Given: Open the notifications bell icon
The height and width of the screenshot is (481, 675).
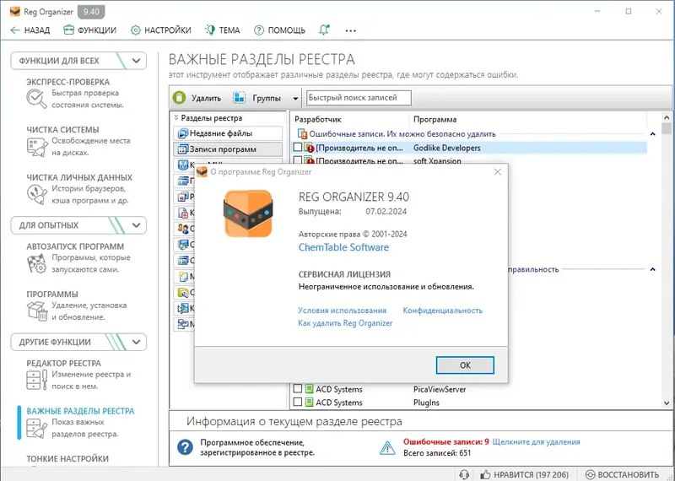Looking at the screenshot, I should (324, 30).
